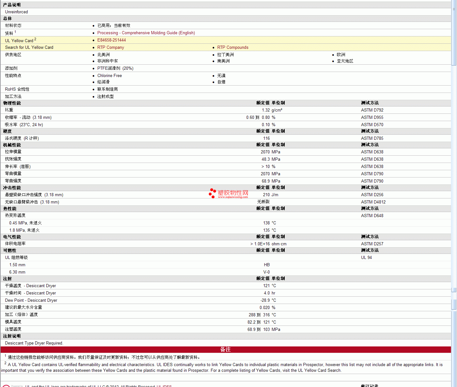Click the ASTM D792 test method
Viewport: 457px width, 387px height.
pyautogui.click(x=372, y=110)
